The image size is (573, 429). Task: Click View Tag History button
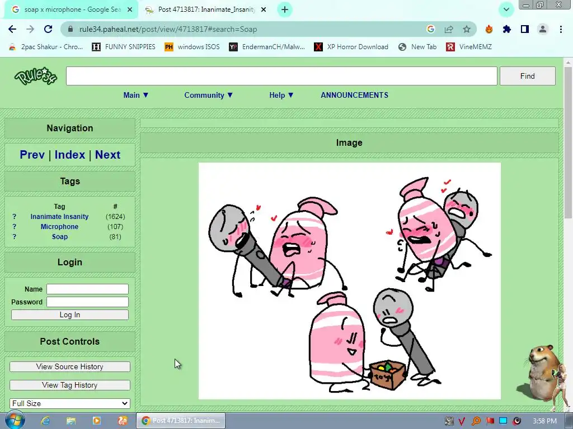70,385
